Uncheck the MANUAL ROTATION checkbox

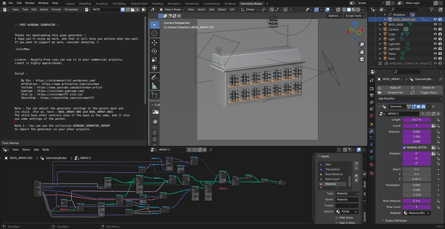pos(404,147)
